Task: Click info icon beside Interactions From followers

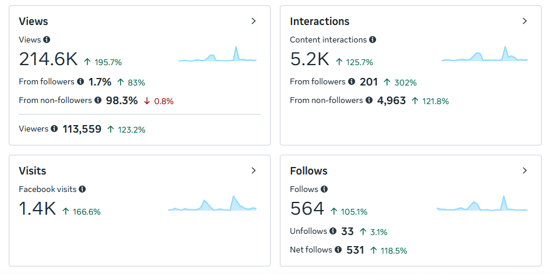Action: tap(352, 81)
